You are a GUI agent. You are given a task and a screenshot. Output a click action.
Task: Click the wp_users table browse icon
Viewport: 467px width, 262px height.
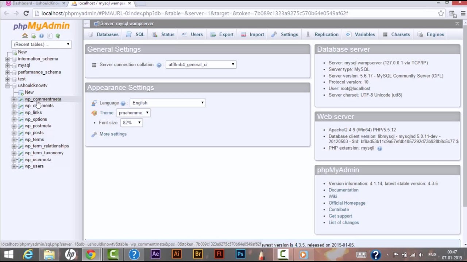[21, 166]
